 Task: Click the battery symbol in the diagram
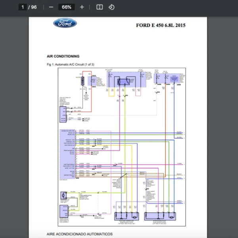[x=83, y=81]
